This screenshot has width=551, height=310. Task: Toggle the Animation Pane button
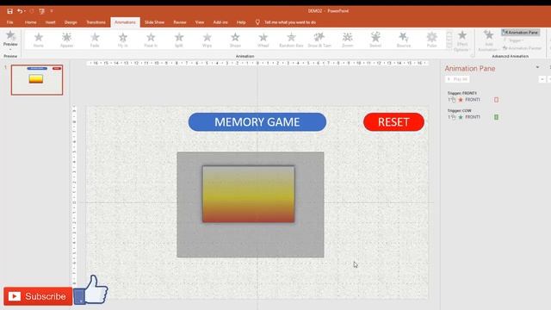click(520, 33)
